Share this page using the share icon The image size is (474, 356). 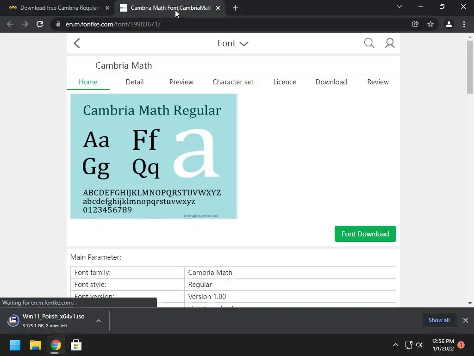pyautogui.click(x=416, y=24)
